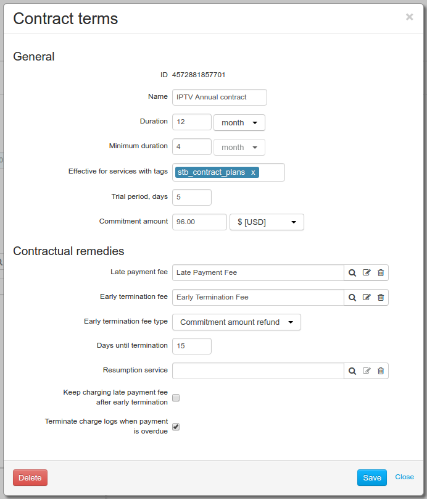This screenshot has height=499, width=427.
Task: Uncheck terminate charge logs when overdue
Action: tap(176, 427)
